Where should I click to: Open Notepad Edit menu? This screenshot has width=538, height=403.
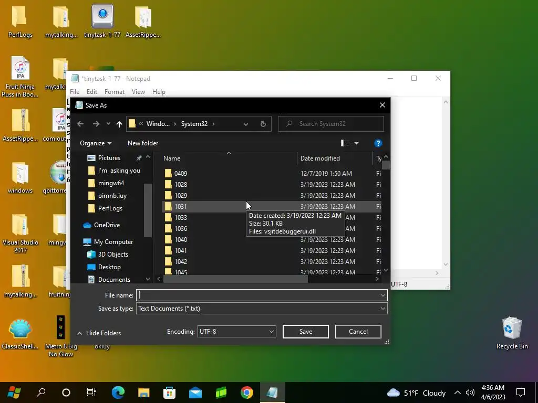click(x=91, y=92)
